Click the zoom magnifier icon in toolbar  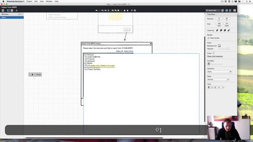[x=132, y=11]
